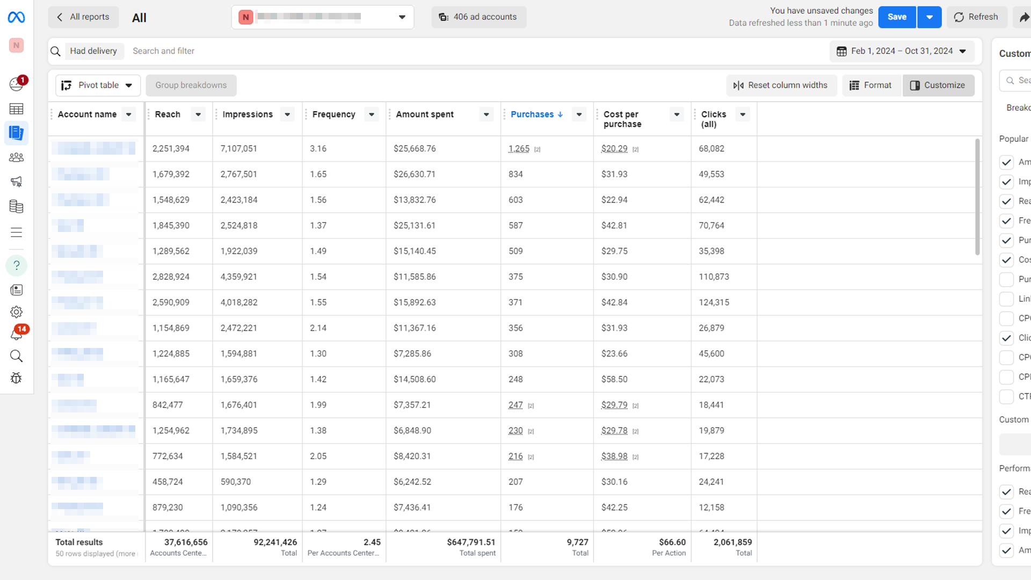Select the Customize option
This screenshot has height=580, width=1031.
pyautogui.click(x=938, y=85)
